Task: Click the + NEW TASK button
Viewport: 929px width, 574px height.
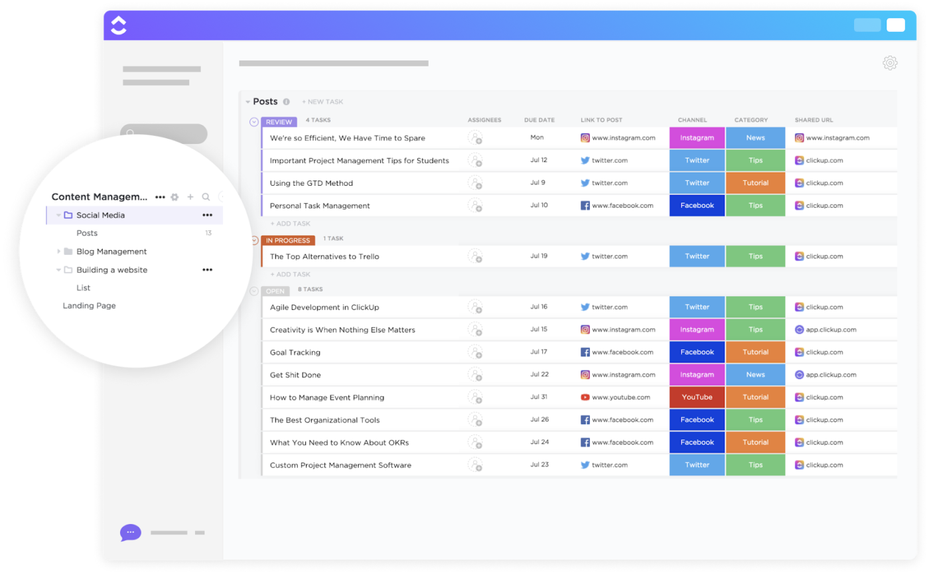Action: coord(322,102)
